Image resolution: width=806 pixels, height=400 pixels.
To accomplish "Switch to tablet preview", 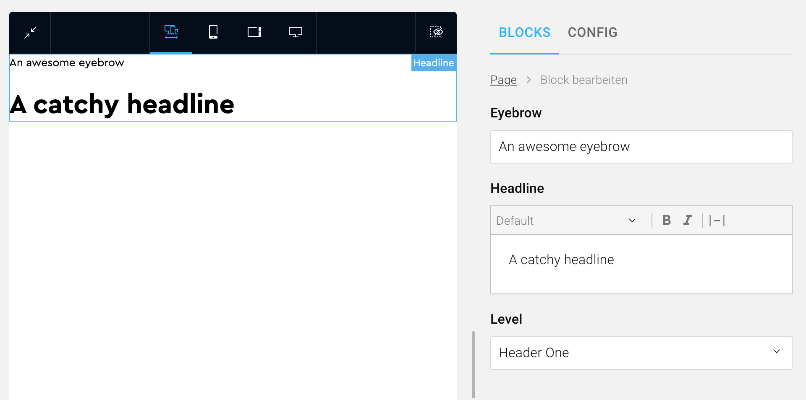I will tap(254, 32).
